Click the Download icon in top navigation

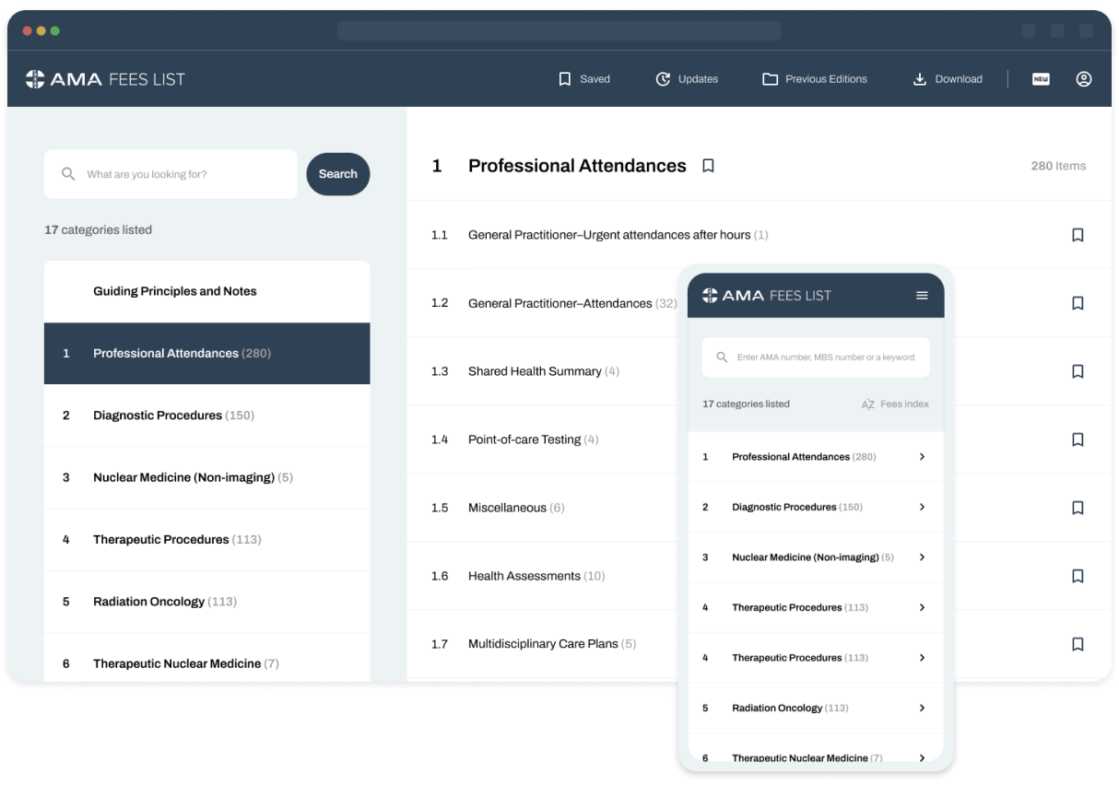click(919, 79)
